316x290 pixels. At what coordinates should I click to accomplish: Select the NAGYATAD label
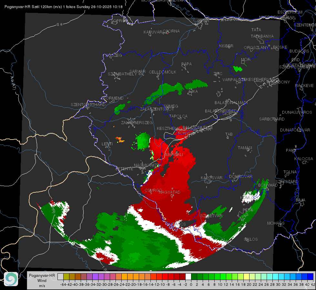pos(169,192)
